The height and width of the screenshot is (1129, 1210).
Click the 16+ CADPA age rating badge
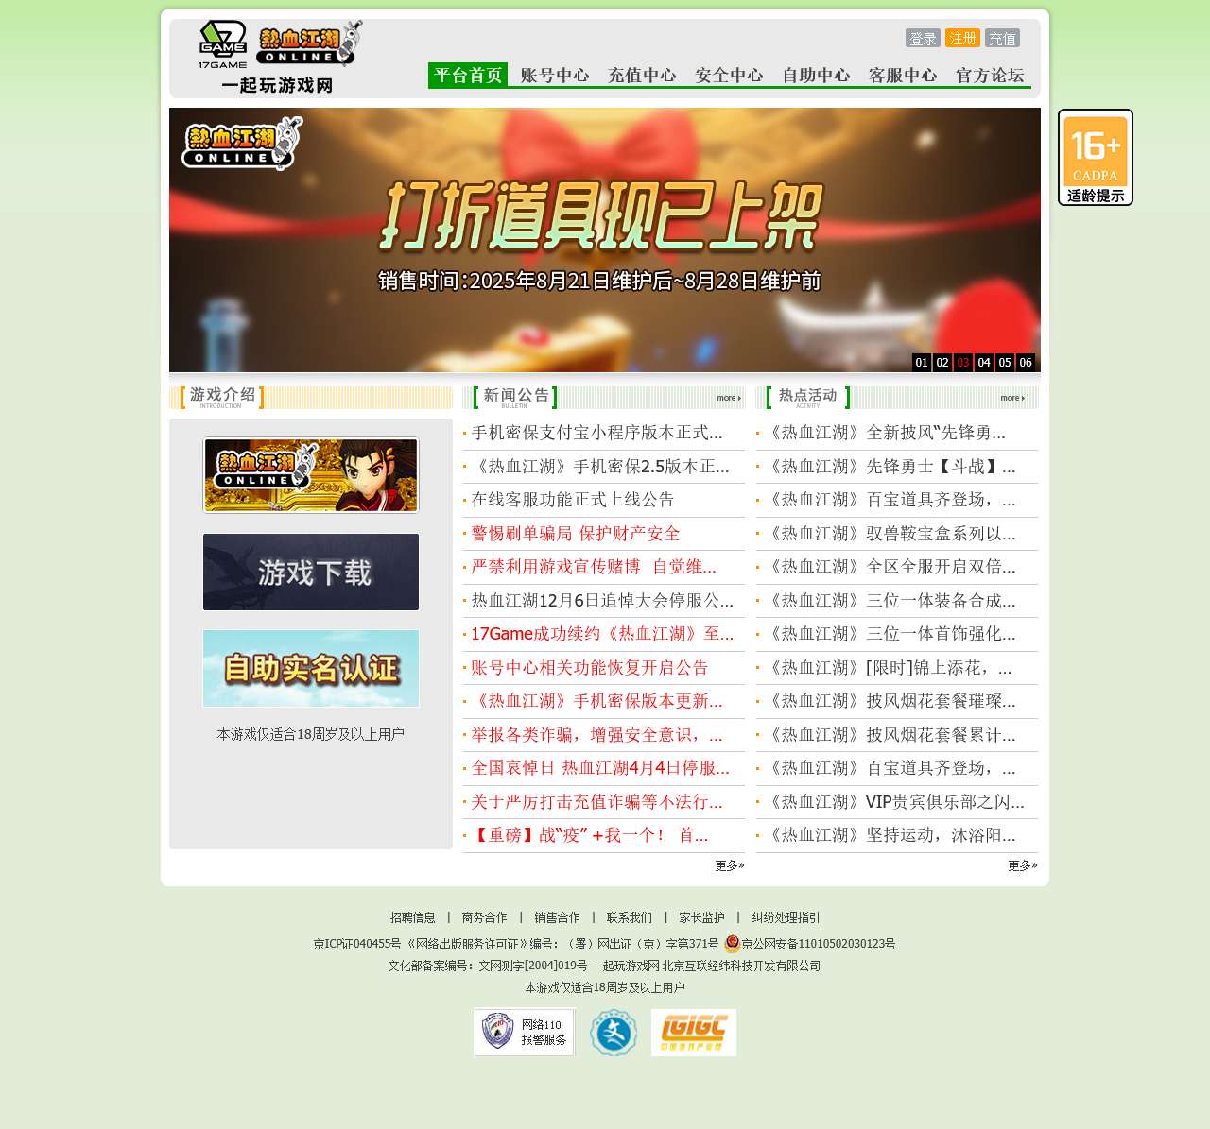(x=1095, y=156)
